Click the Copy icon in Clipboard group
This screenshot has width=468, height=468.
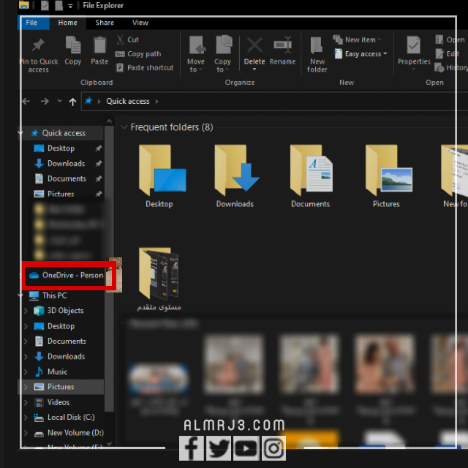click(73, 45)
